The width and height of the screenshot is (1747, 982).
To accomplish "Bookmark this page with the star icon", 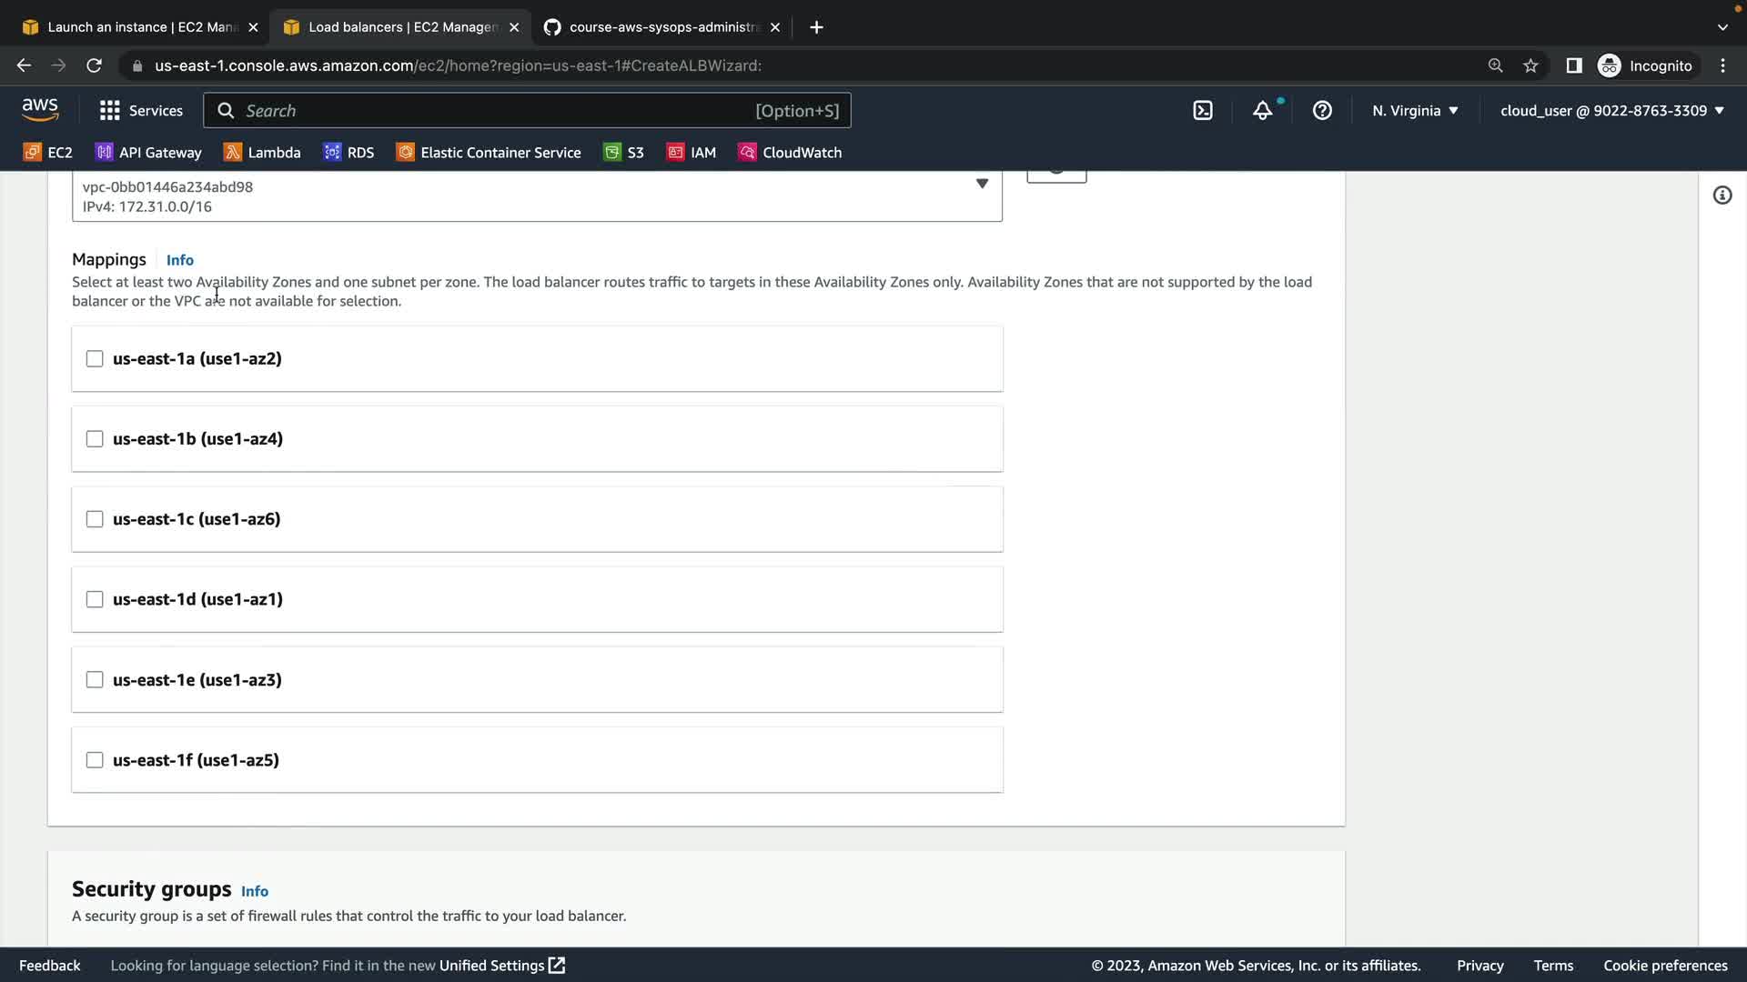I will pyautogui.click(x=1530, y=65).
